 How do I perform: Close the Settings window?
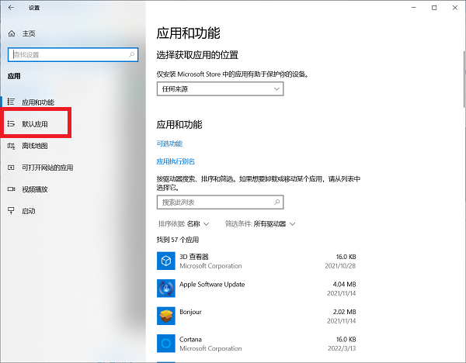455,8
